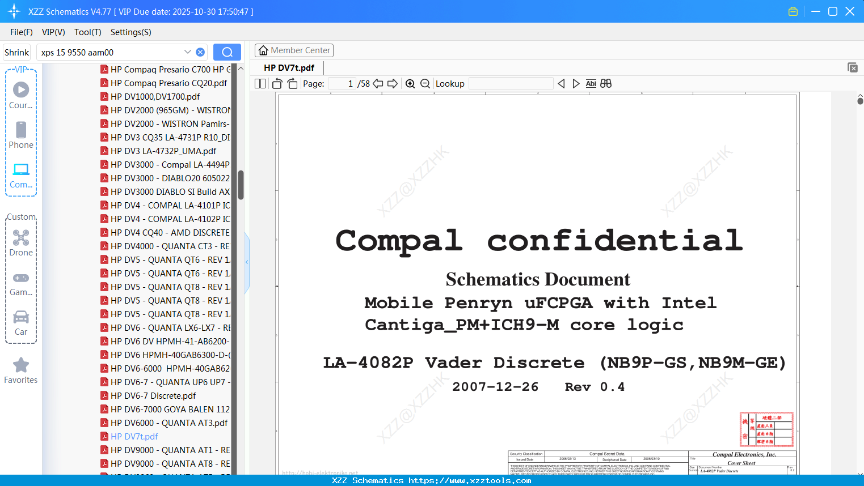Open HP DV4000 - QUANTA CT3 file

pos(166,246)
